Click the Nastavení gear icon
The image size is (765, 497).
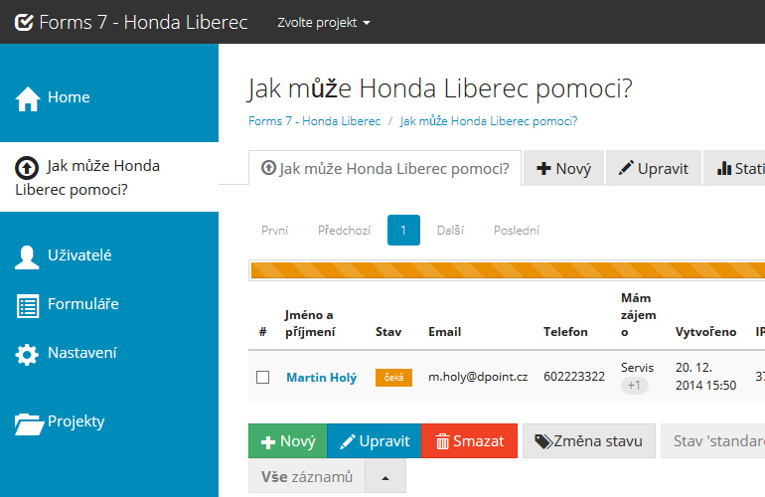pos(27,355)
